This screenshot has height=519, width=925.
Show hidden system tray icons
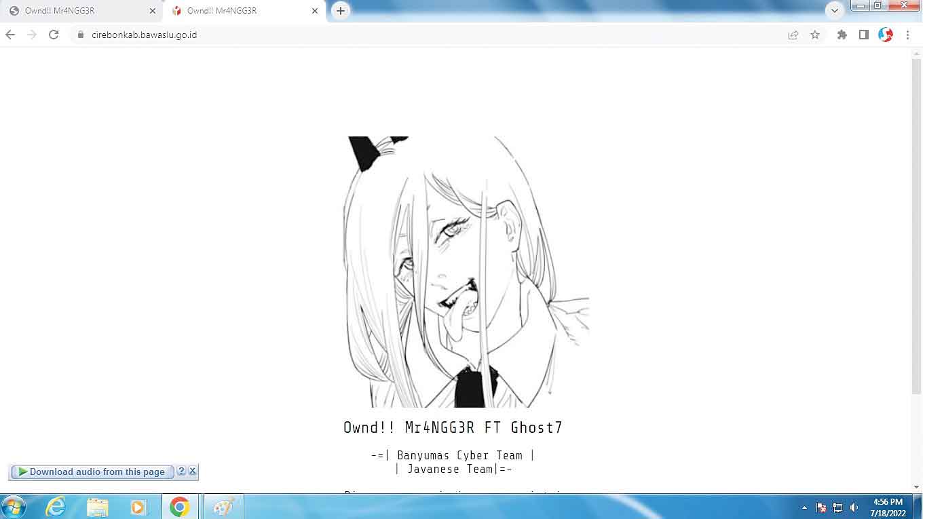click(x=805, y=507)
